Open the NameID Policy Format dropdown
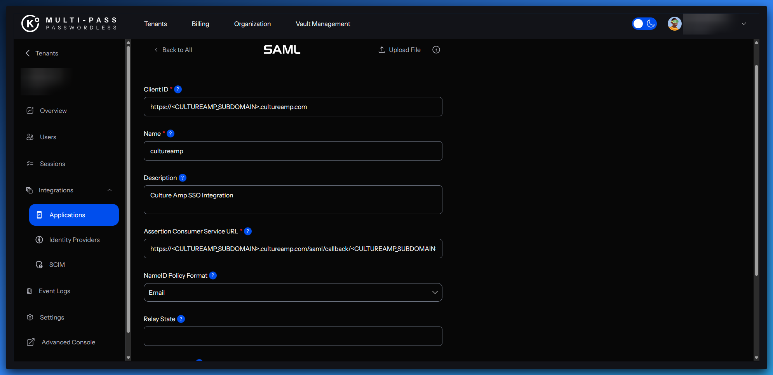773x375 pixels. coord(293,292)
